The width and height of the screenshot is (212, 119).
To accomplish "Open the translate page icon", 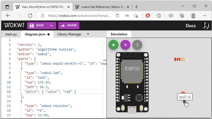I will coord(127,16).
